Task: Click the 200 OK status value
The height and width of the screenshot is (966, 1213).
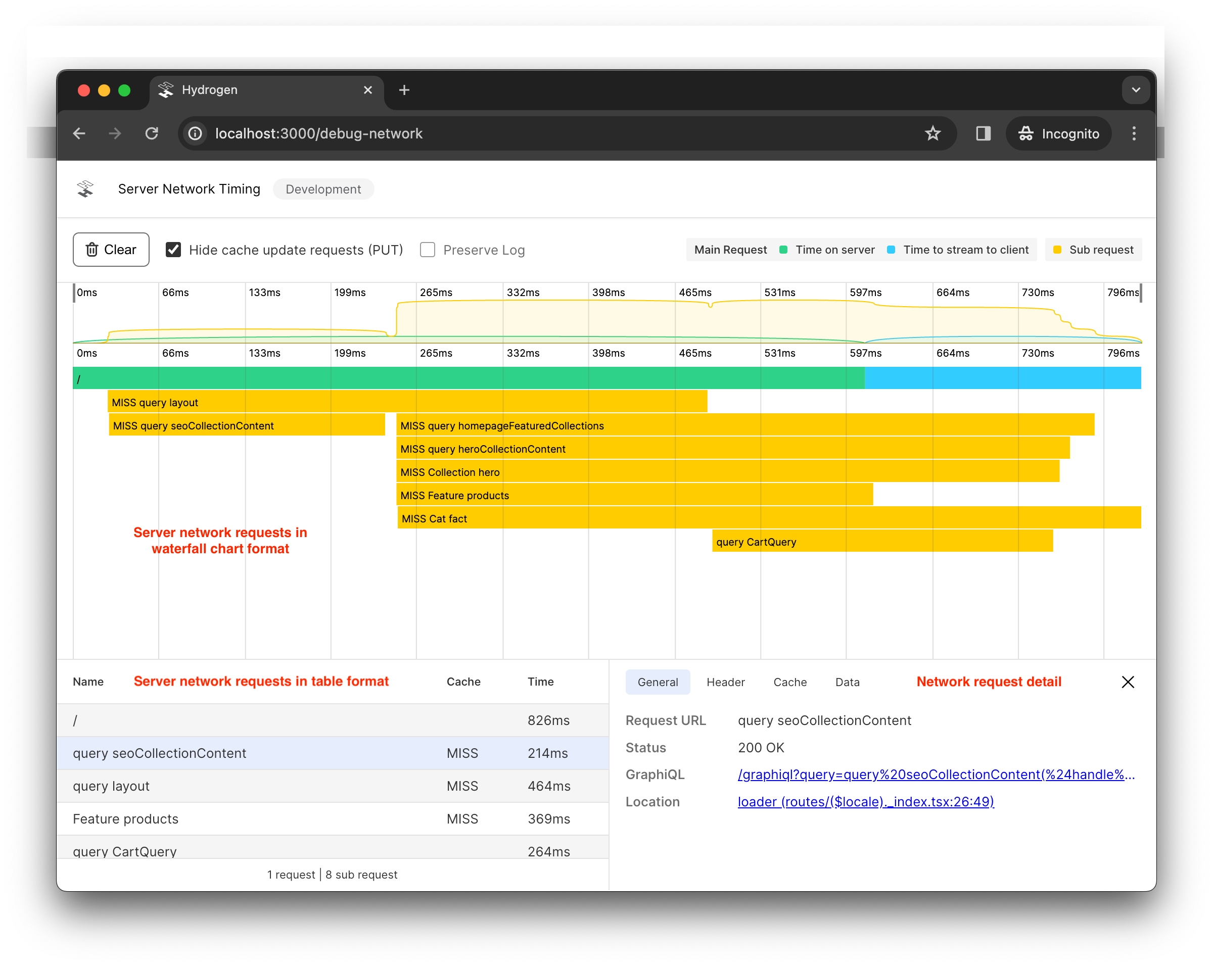Action: [761, 748]
